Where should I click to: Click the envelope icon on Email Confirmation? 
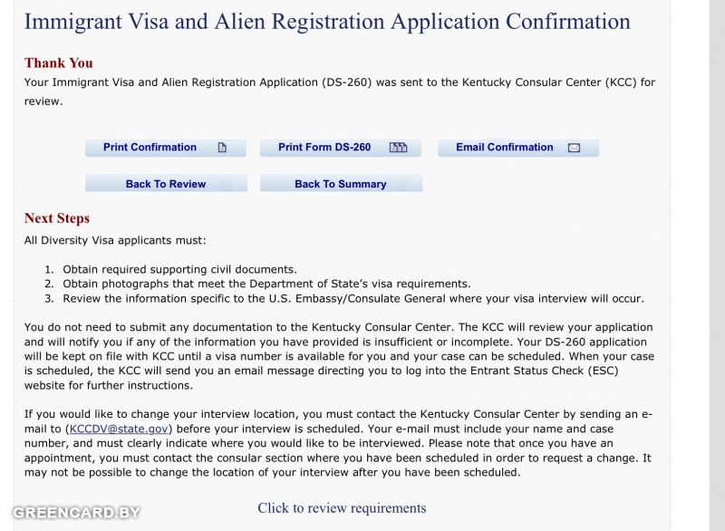(574, 148)
